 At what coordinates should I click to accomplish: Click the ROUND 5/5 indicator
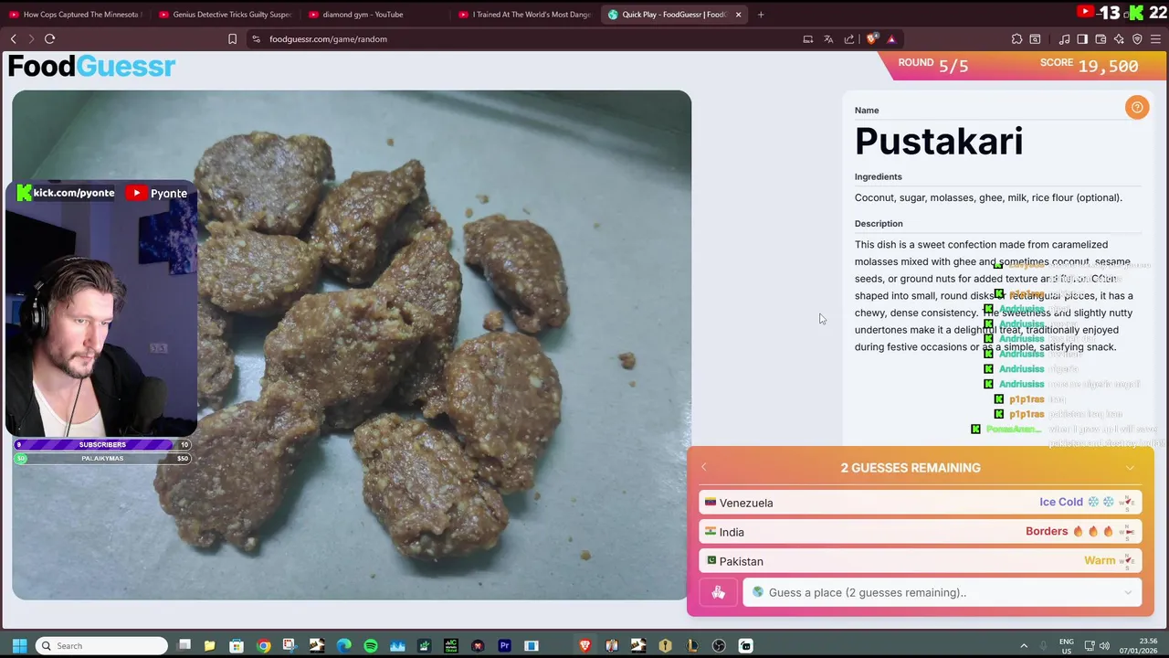pos(932,65)
